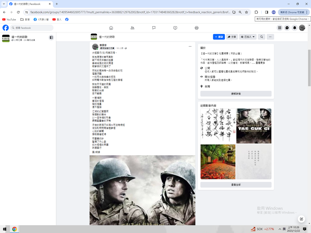Open the post's three-dot options menu
This screenshot has width=311, height=233.
pos(190,46)
